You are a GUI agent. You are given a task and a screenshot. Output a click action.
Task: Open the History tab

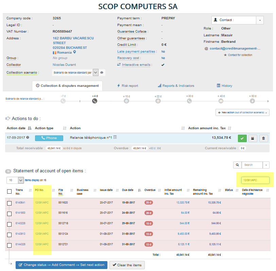(224, 86)
